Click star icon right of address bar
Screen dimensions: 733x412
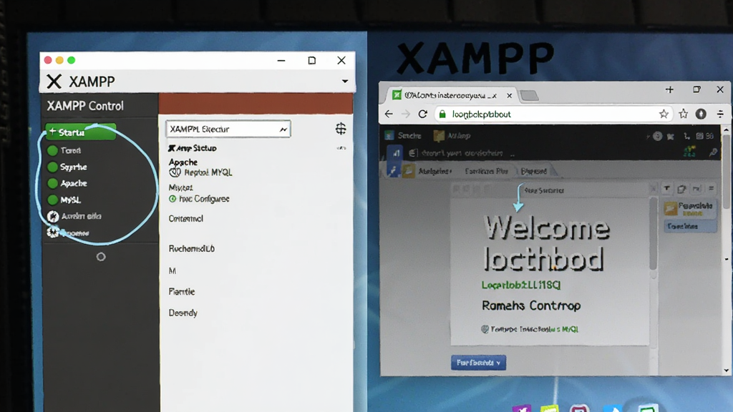(684, 114)
